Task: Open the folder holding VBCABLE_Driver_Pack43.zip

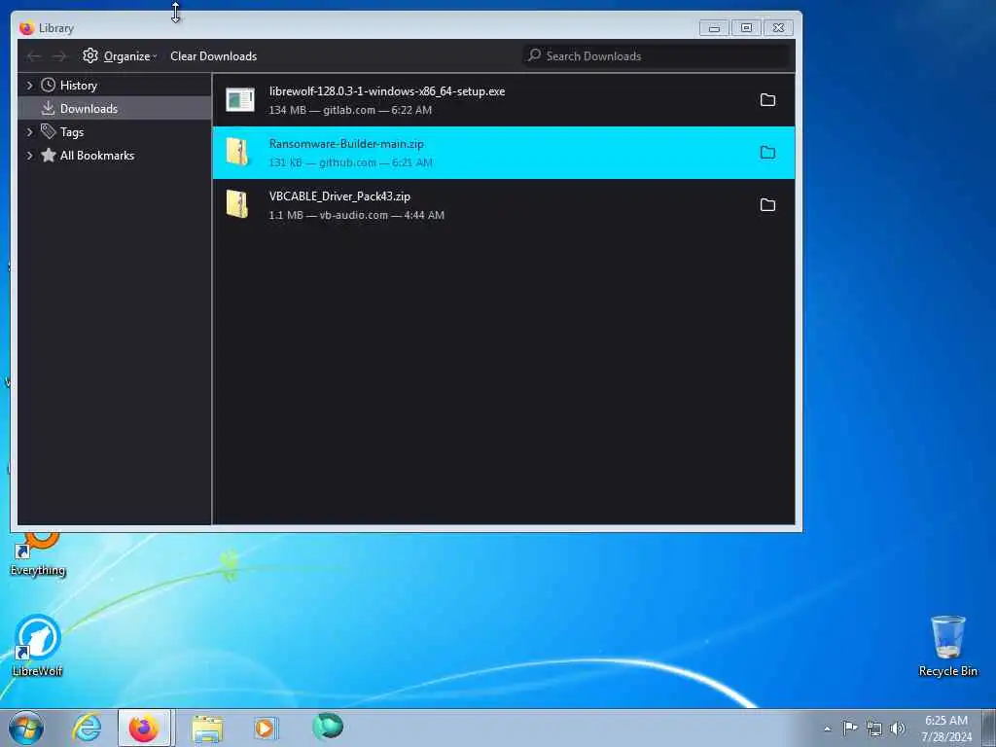Action: 767,205
